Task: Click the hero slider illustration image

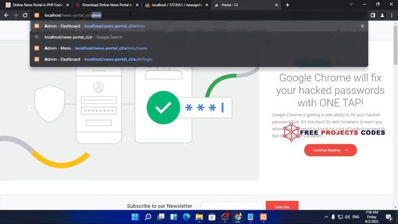Action: coord(129,111)
